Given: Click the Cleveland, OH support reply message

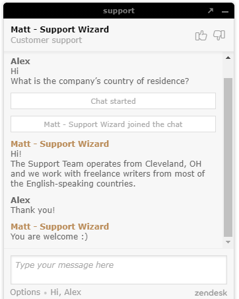Looking at the screenshot, I should [108, 173].
